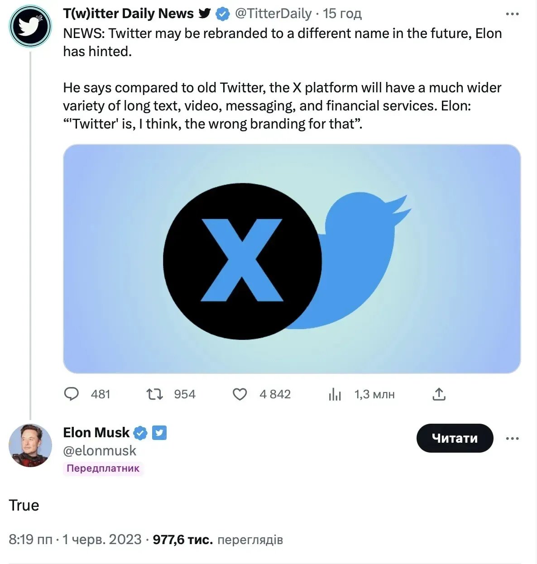
Task: Open the @TitterDaily handle link
Action: [x=273, y=14]
